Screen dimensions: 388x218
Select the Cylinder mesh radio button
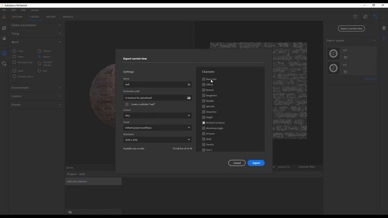coord(39,51)
